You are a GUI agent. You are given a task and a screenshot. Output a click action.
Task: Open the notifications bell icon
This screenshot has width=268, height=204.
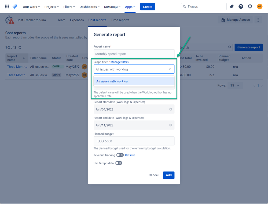pos(232,6)
